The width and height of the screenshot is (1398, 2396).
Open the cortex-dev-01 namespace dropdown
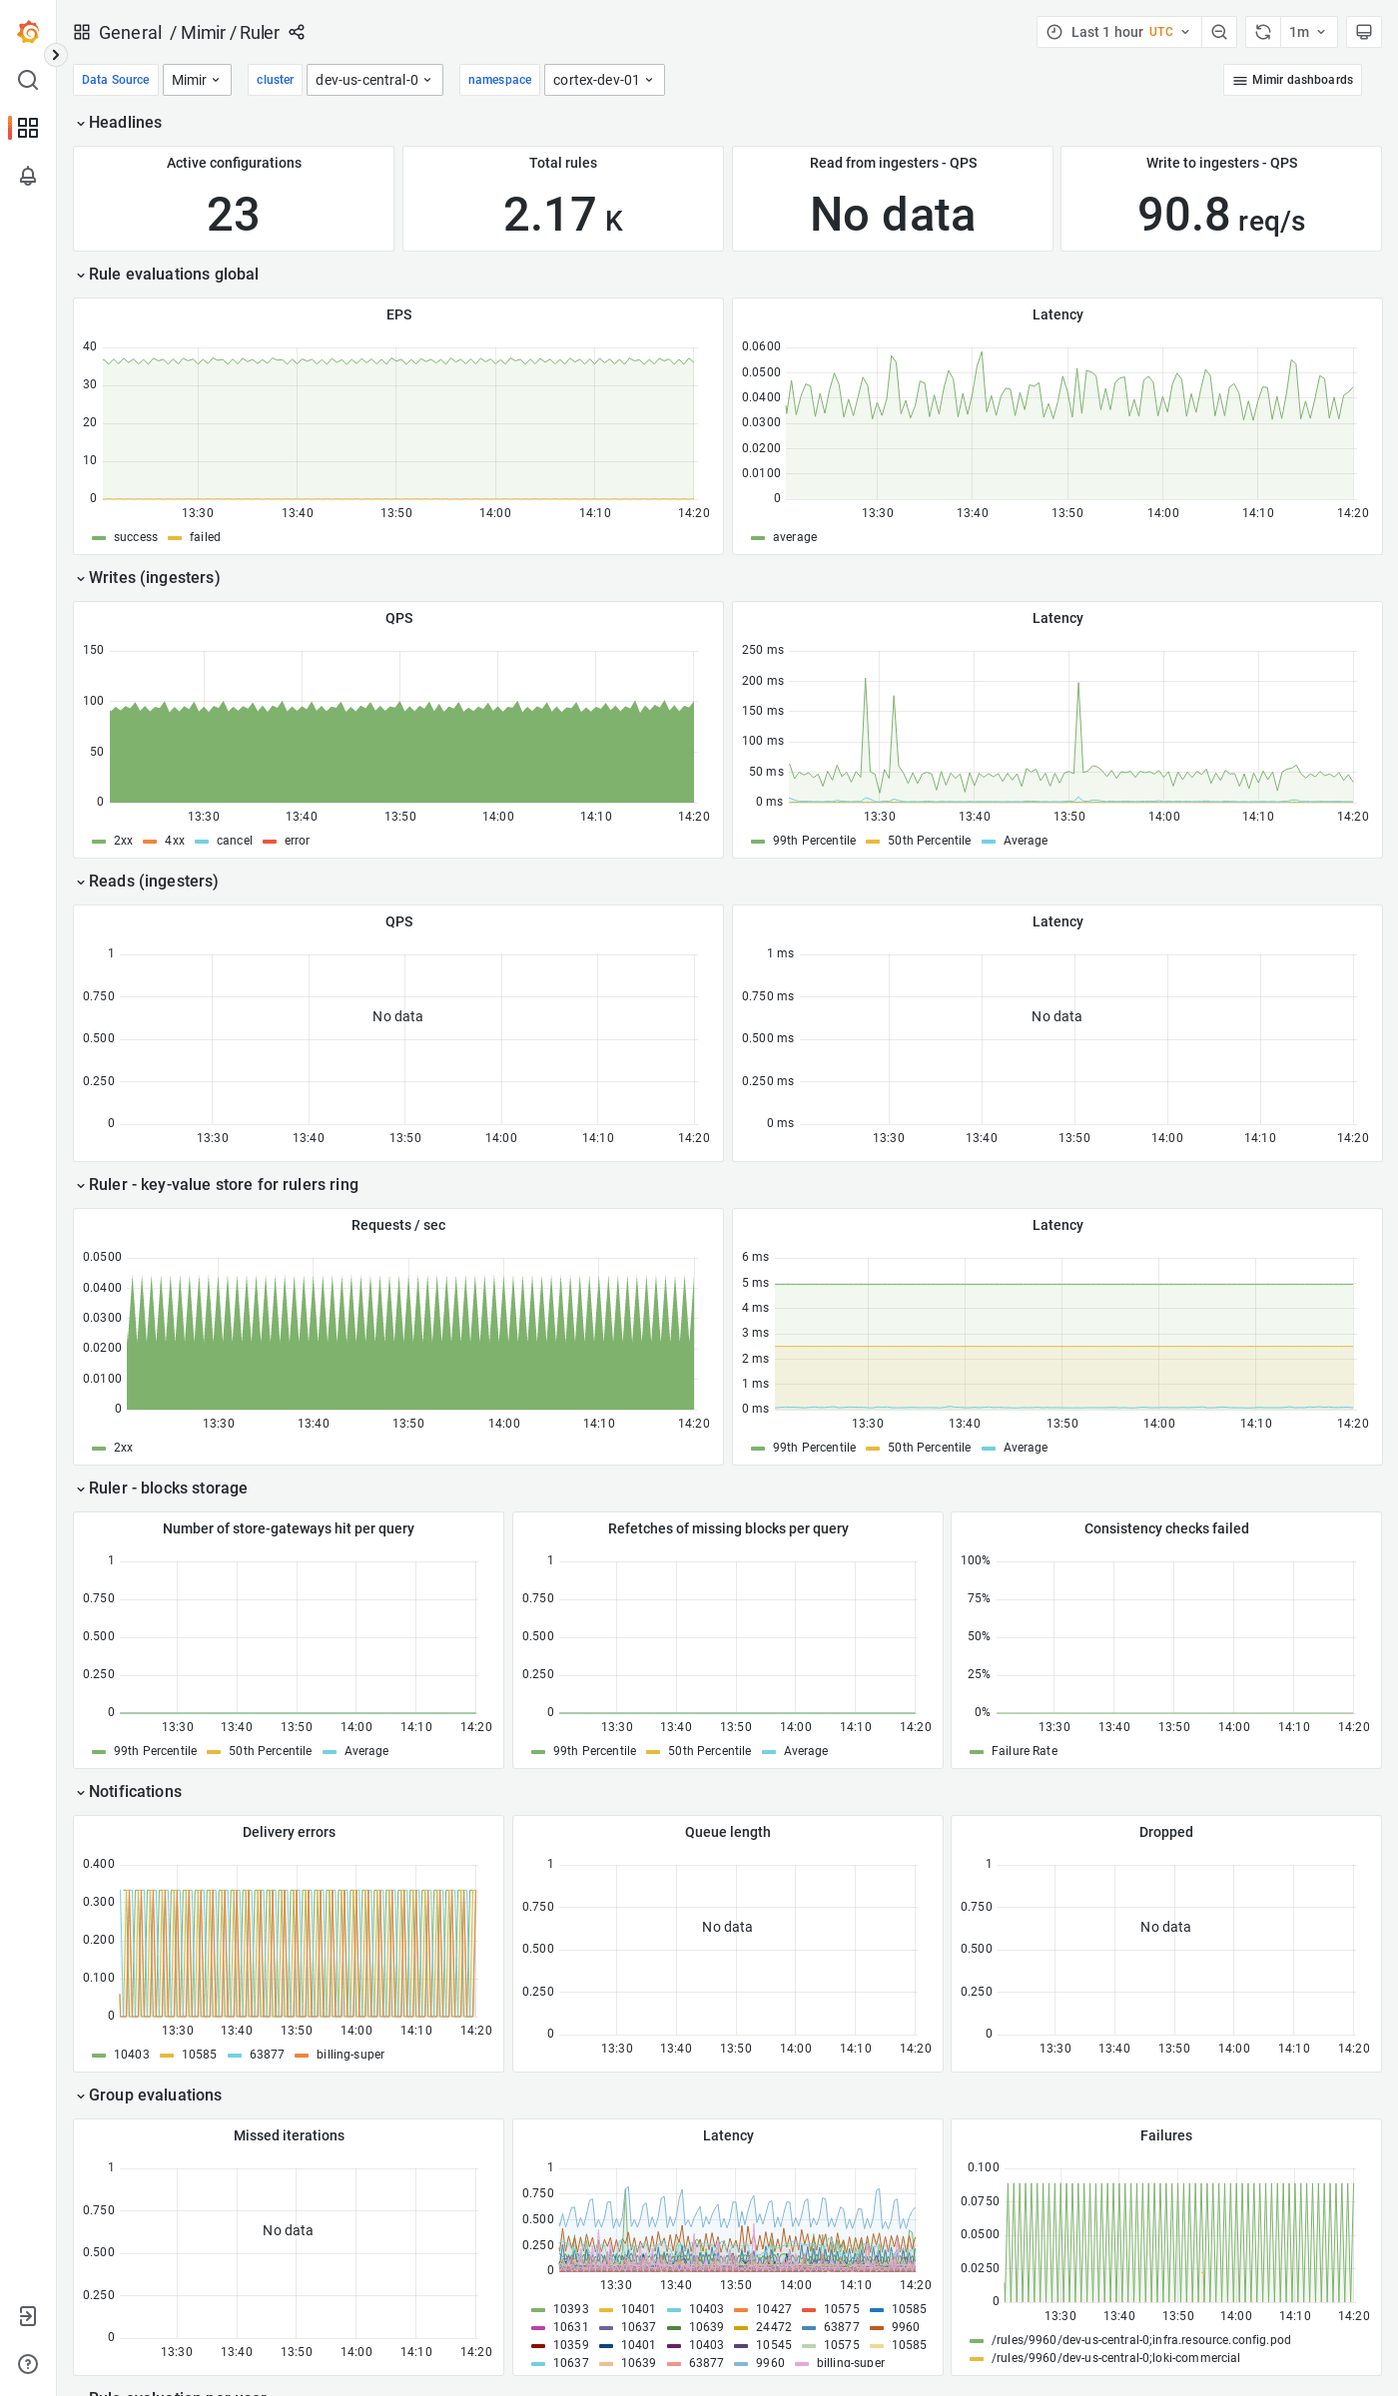click(604, 80)
